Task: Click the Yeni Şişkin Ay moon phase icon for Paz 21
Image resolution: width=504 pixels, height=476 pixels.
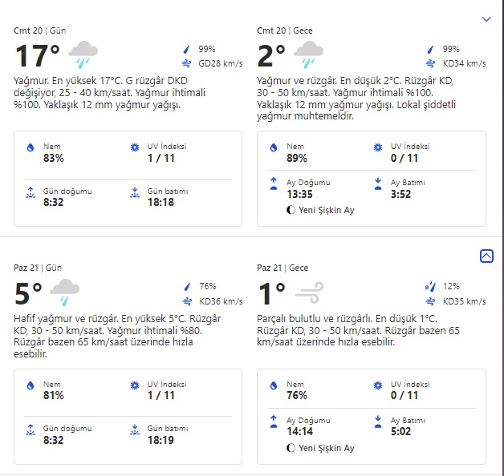Action: click(291, 448)
